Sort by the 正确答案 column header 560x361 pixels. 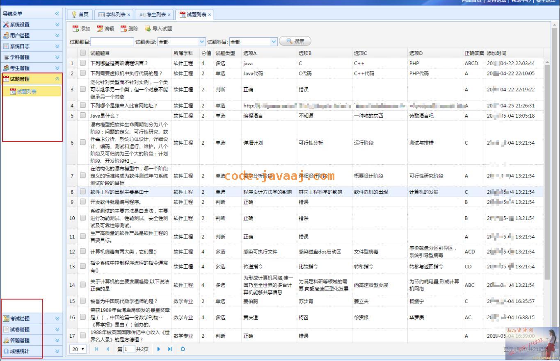(x=474, y=53)
